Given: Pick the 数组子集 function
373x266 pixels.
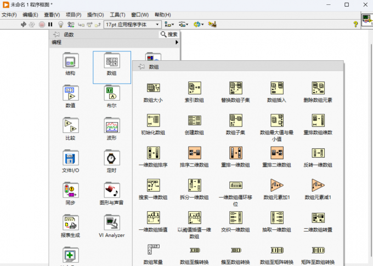Looking at the screenshot, I should point(236,120).
